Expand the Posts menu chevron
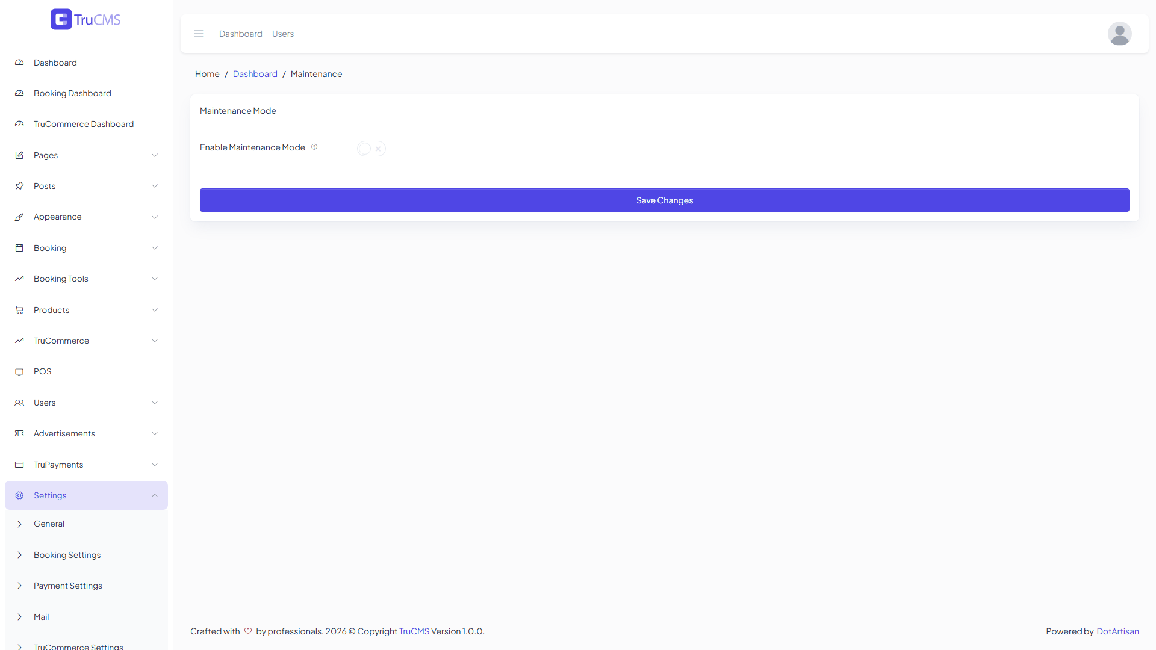 pos(155,186)
